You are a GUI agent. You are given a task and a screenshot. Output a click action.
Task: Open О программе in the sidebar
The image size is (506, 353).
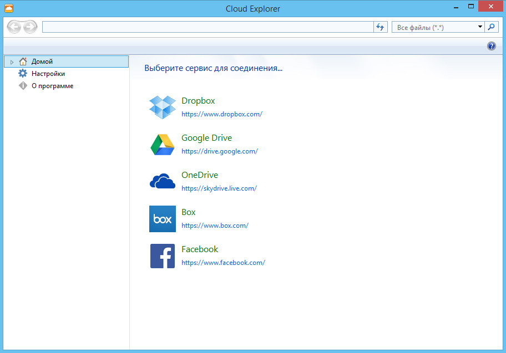point(53,86)
